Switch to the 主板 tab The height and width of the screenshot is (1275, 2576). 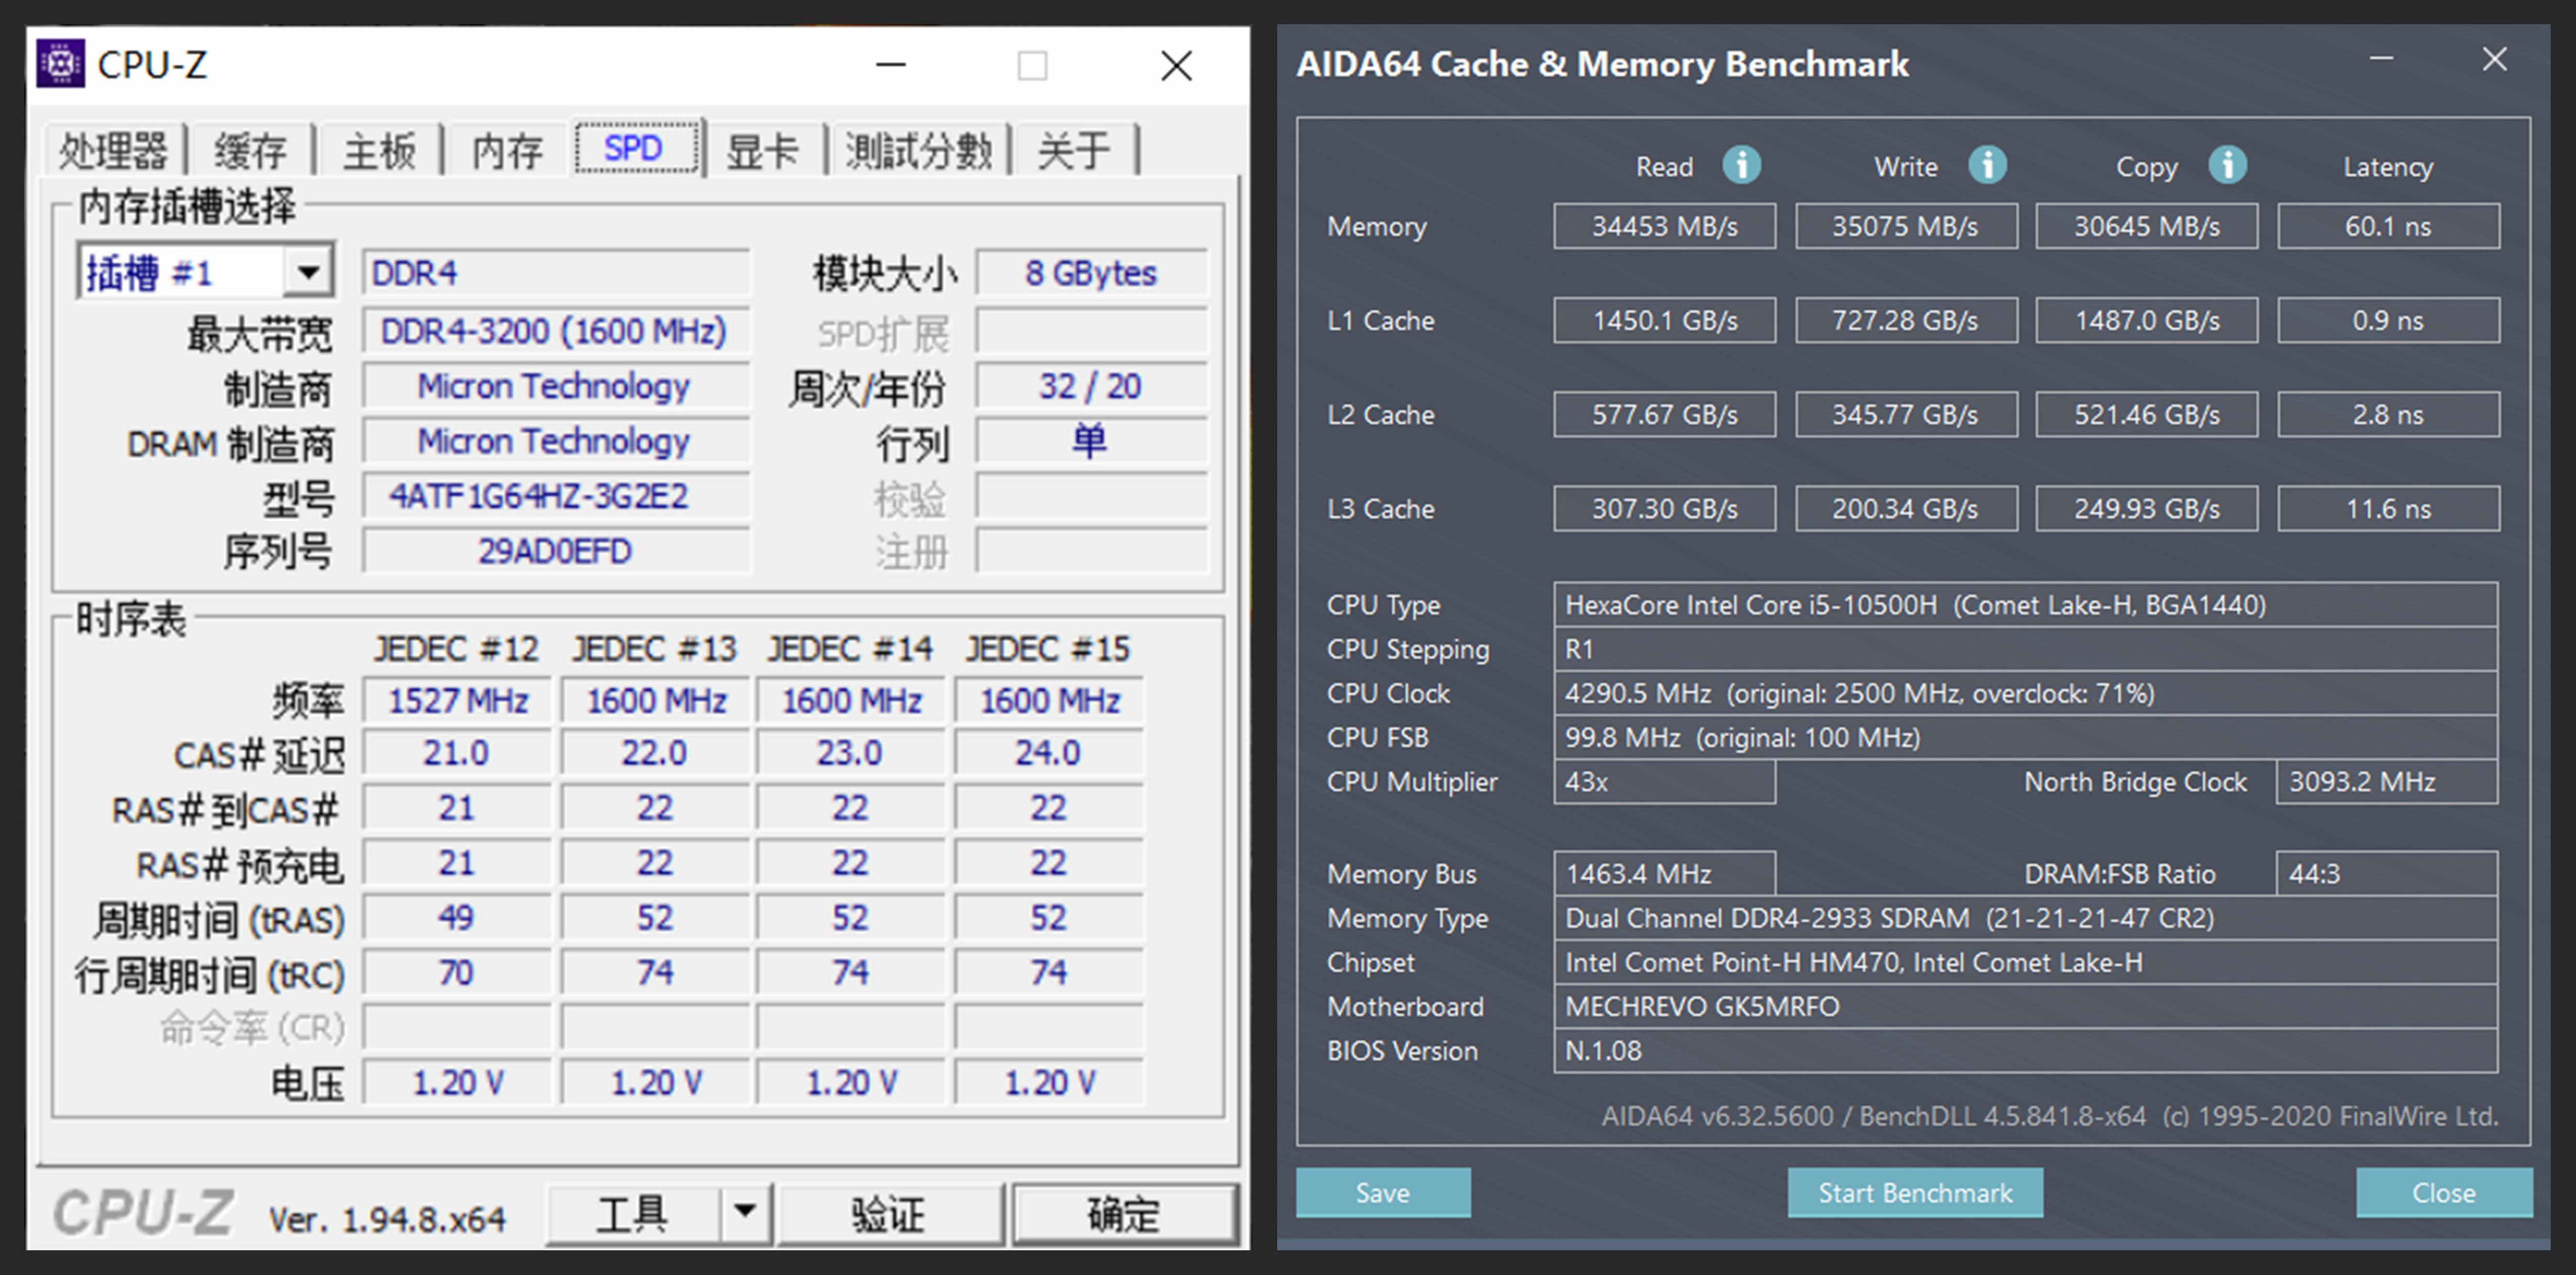tap(379, 151)
